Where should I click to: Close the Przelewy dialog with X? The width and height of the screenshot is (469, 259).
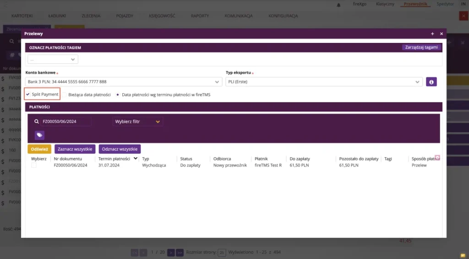pos(442,34)
